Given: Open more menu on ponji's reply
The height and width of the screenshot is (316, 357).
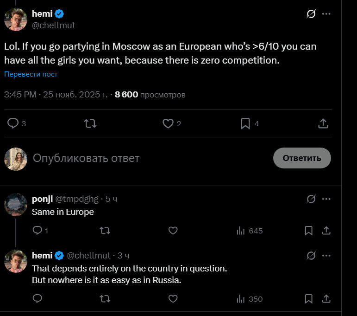Looking at the screenshot, I should point(326,199).
